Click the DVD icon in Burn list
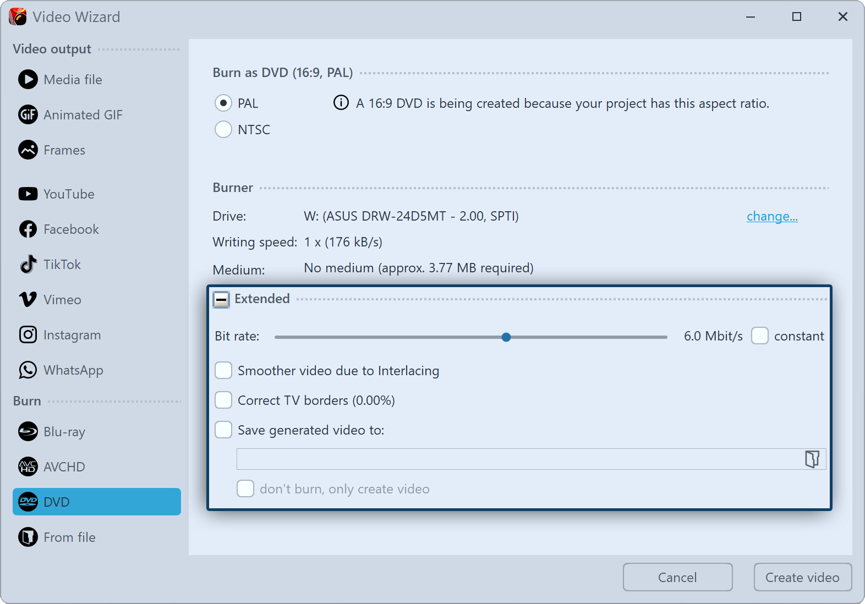This screenshot has width=865, height=604. click(28, 502)
